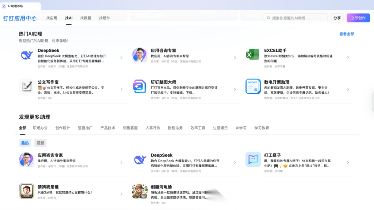Viewport: 374px width, 210px height.
Task: Click the 创趣海龟汤 title text
Action: point(161,187)
